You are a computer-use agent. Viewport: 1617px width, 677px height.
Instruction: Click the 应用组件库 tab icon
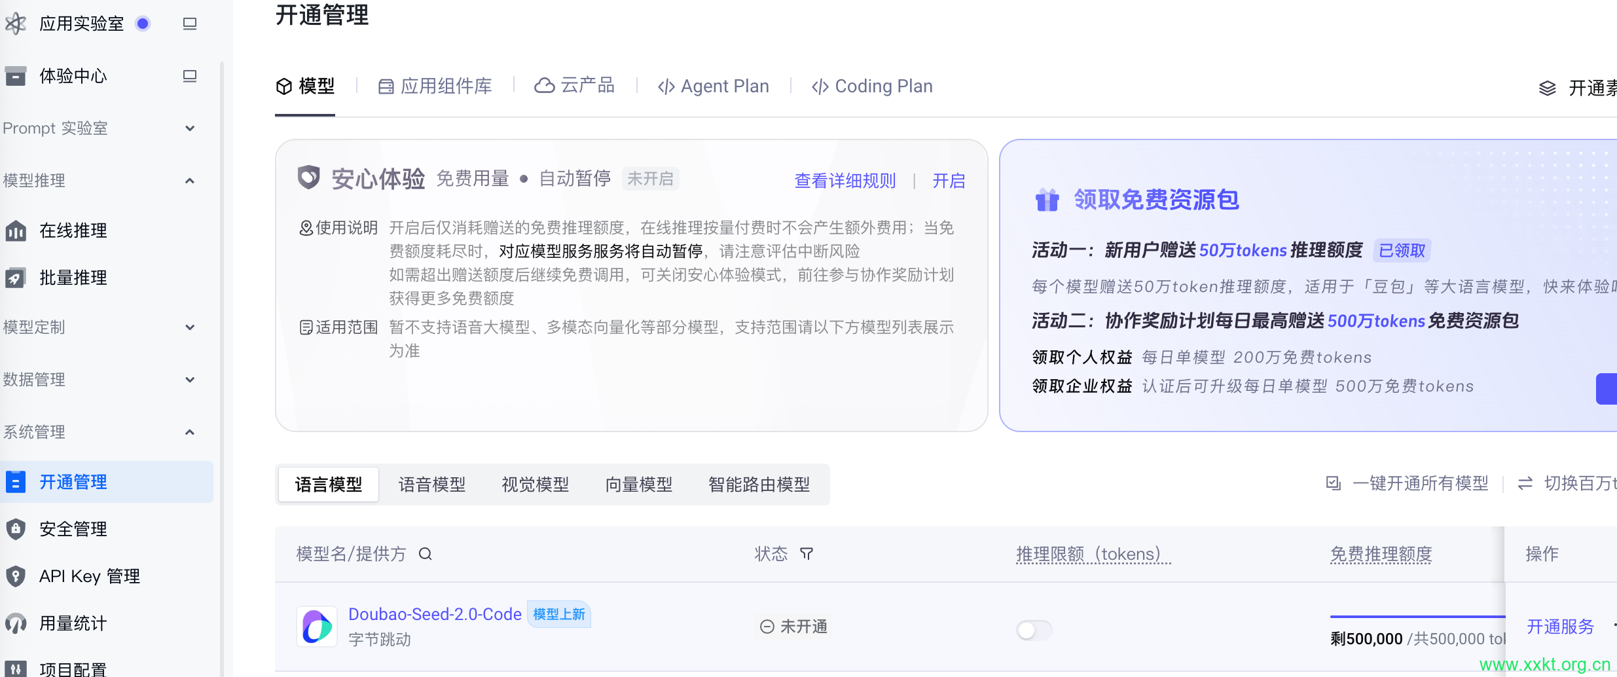[x=386, y=86]
